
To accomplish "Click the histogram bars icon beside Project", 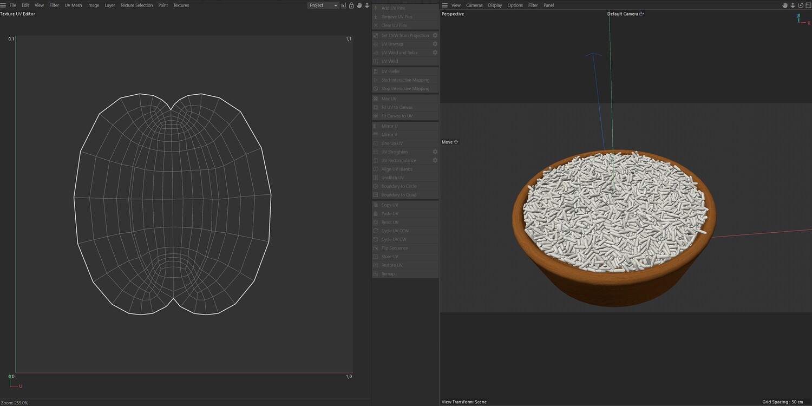I will tap(344, 5).
